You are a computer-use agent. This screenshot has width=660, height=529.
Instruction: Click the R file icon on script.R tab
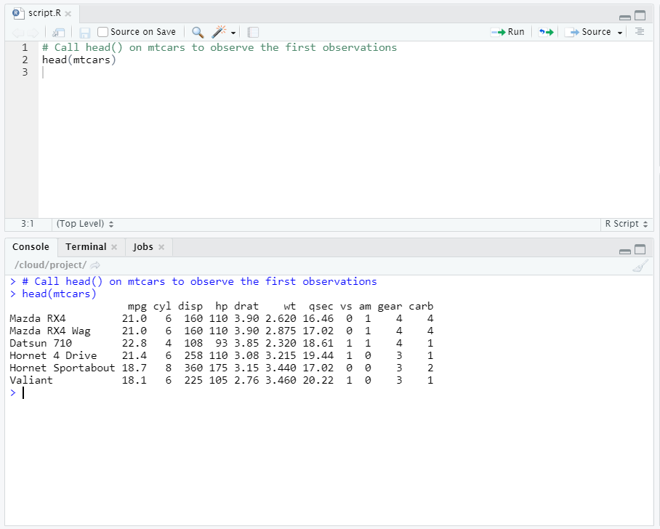pos(18,13)
